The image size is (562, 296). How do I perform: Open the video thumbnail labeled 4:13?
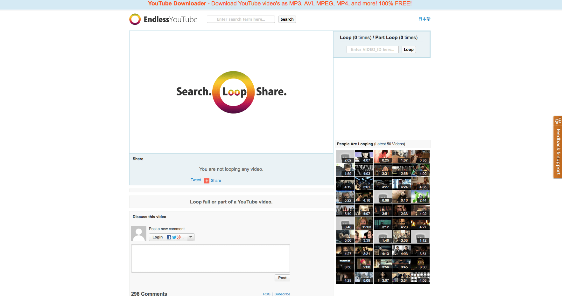click(383, 250)
